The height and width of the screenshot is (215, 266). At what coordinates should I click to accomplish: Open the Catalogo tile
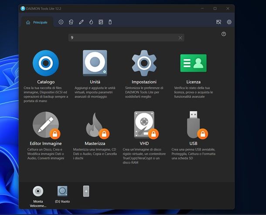click(46, 64)
